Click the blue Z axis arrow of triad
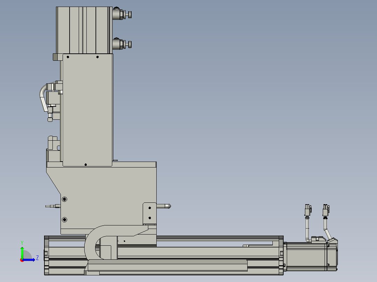The width and height of the screenshot is (377, 282). (x=29, y=260)
